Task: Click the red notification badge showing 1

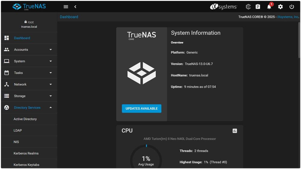Action: (272, 4)
